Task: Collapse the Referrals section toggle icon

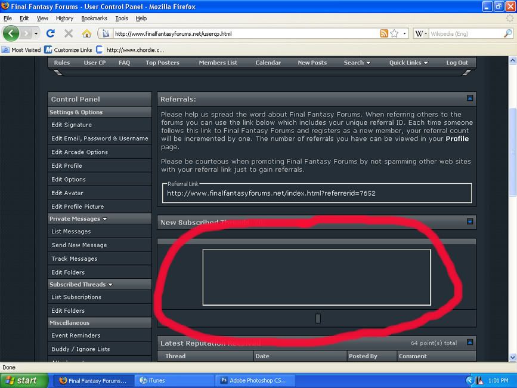Action: 470,98
